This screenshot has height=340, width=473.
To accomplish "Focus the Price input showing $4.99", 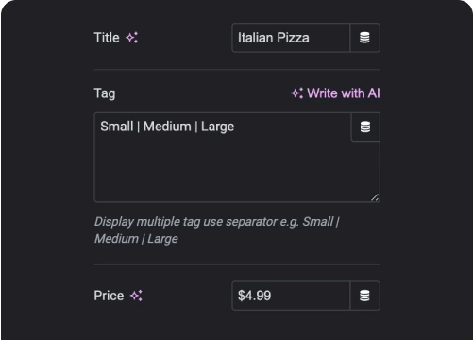I will point(291,296).
